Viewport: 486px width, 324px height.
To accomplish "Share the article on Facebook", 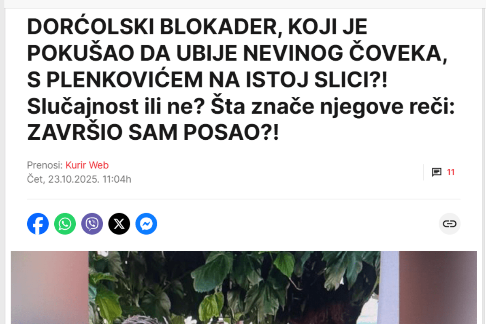I will click(38, 224).
